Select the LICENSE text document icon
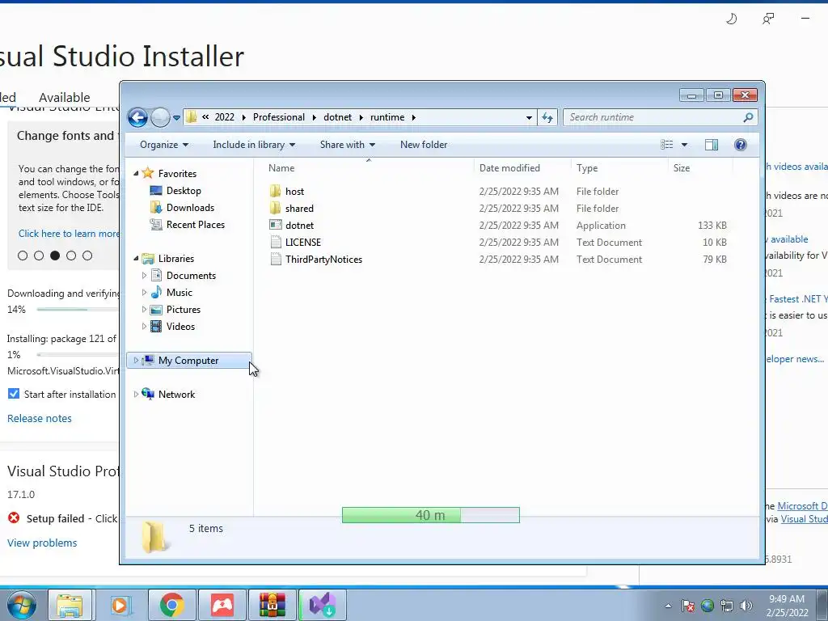This screenshot has height=621, width=828. pyautogui.click(x=275, y=243)
